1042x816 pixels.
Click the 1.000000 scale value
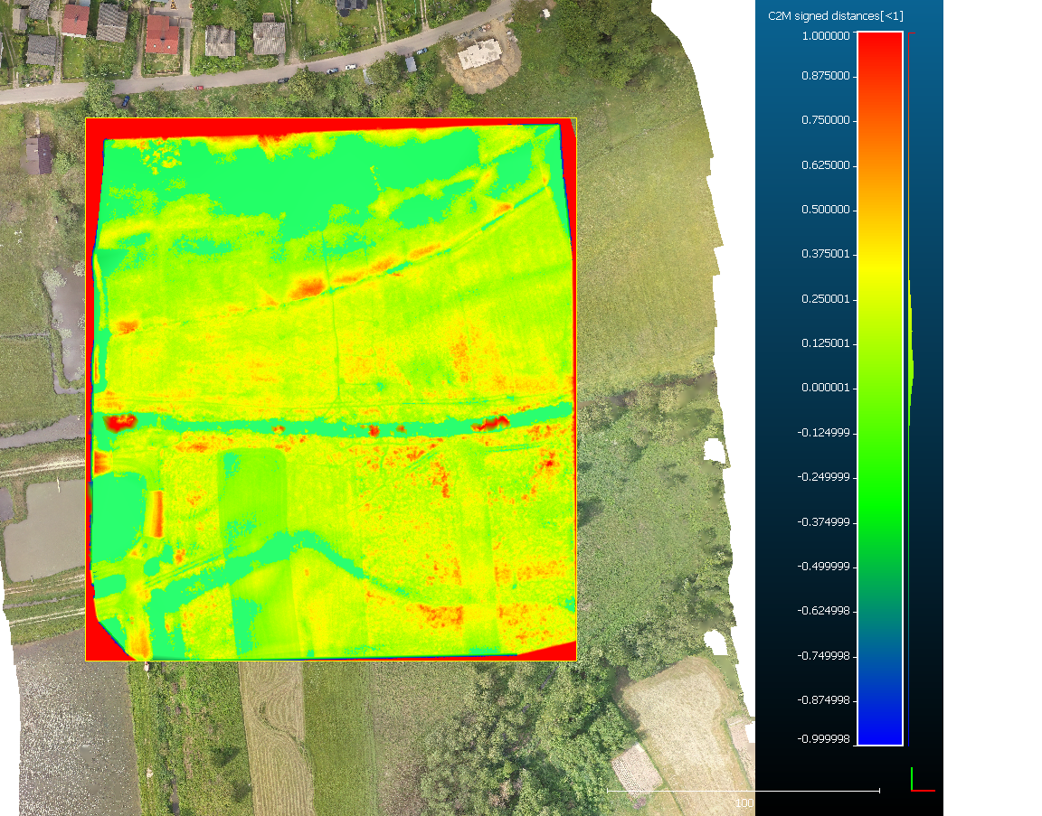click(825, 36)
